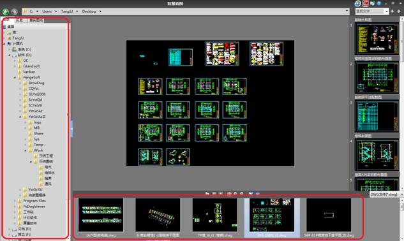
Task: Open the search box dropdown arrow
Action: 387,11
